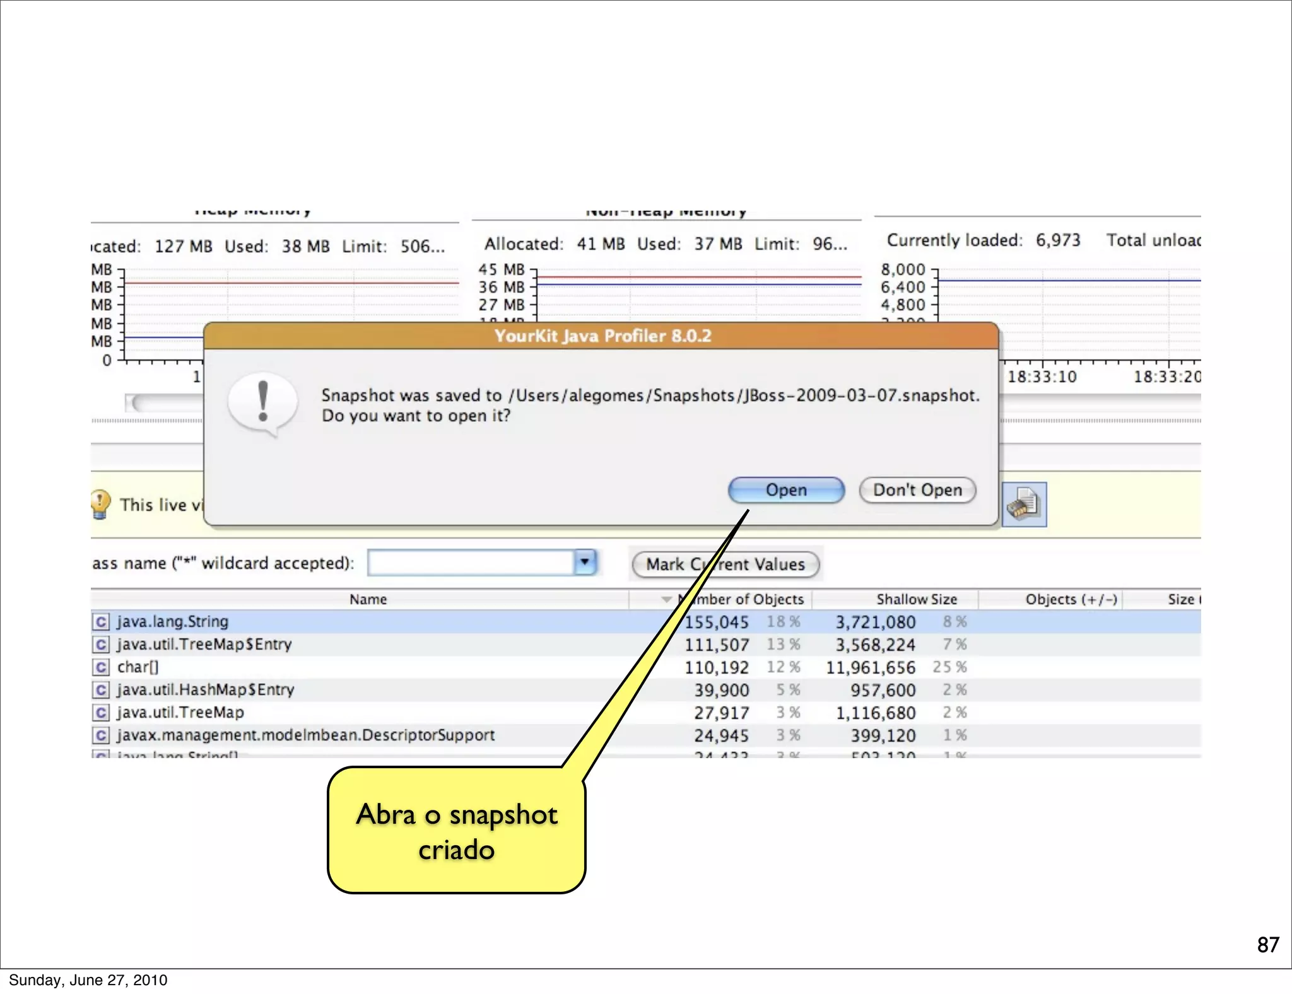1292x994 pixels.
Task: Sort by the Name column header
Action: 368,599
